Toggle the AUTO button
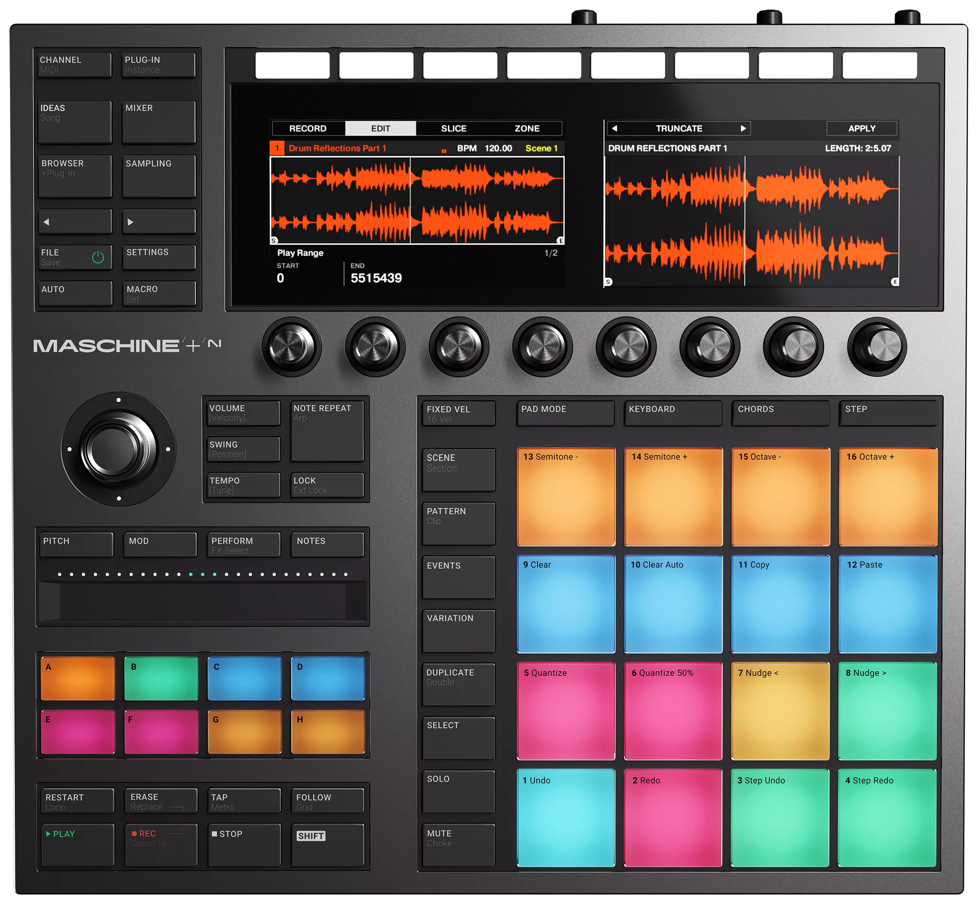978x904 pixels. coord(75,293)
